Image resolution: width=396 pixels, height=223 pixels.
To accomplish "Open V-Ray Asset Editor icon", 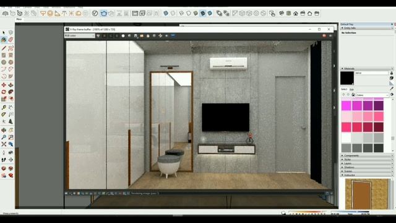I will click(x=95, y=13).
